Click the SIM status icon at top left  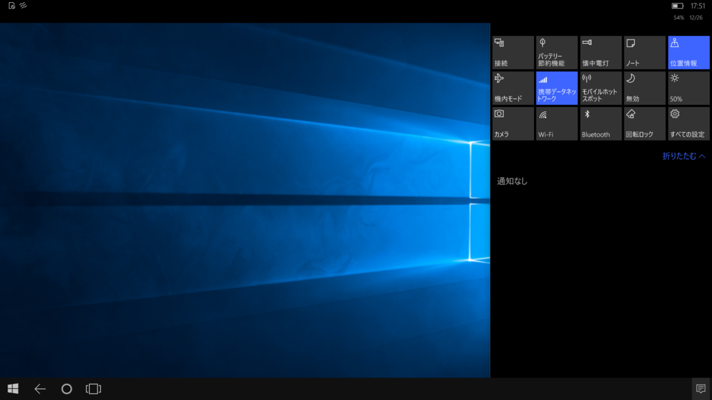[x=12, y=6]
